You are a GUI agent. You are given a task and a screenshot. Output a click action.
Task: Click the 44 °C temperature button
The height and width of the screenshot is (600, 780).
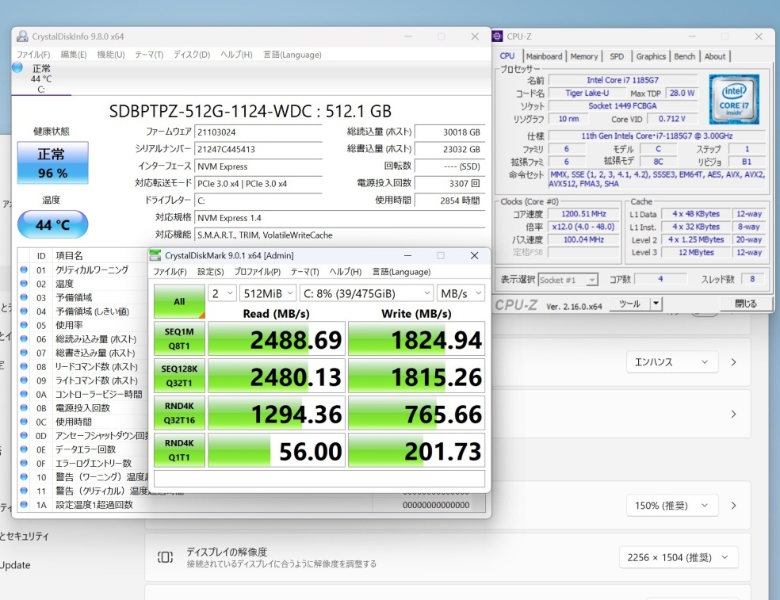coord(53,224)
